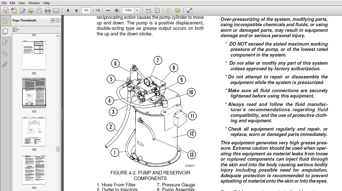Click the 'Page Thumbnails' panel title

point(24,20)
